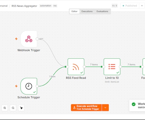Switch to the Executions tab

[x=87, y=11]
